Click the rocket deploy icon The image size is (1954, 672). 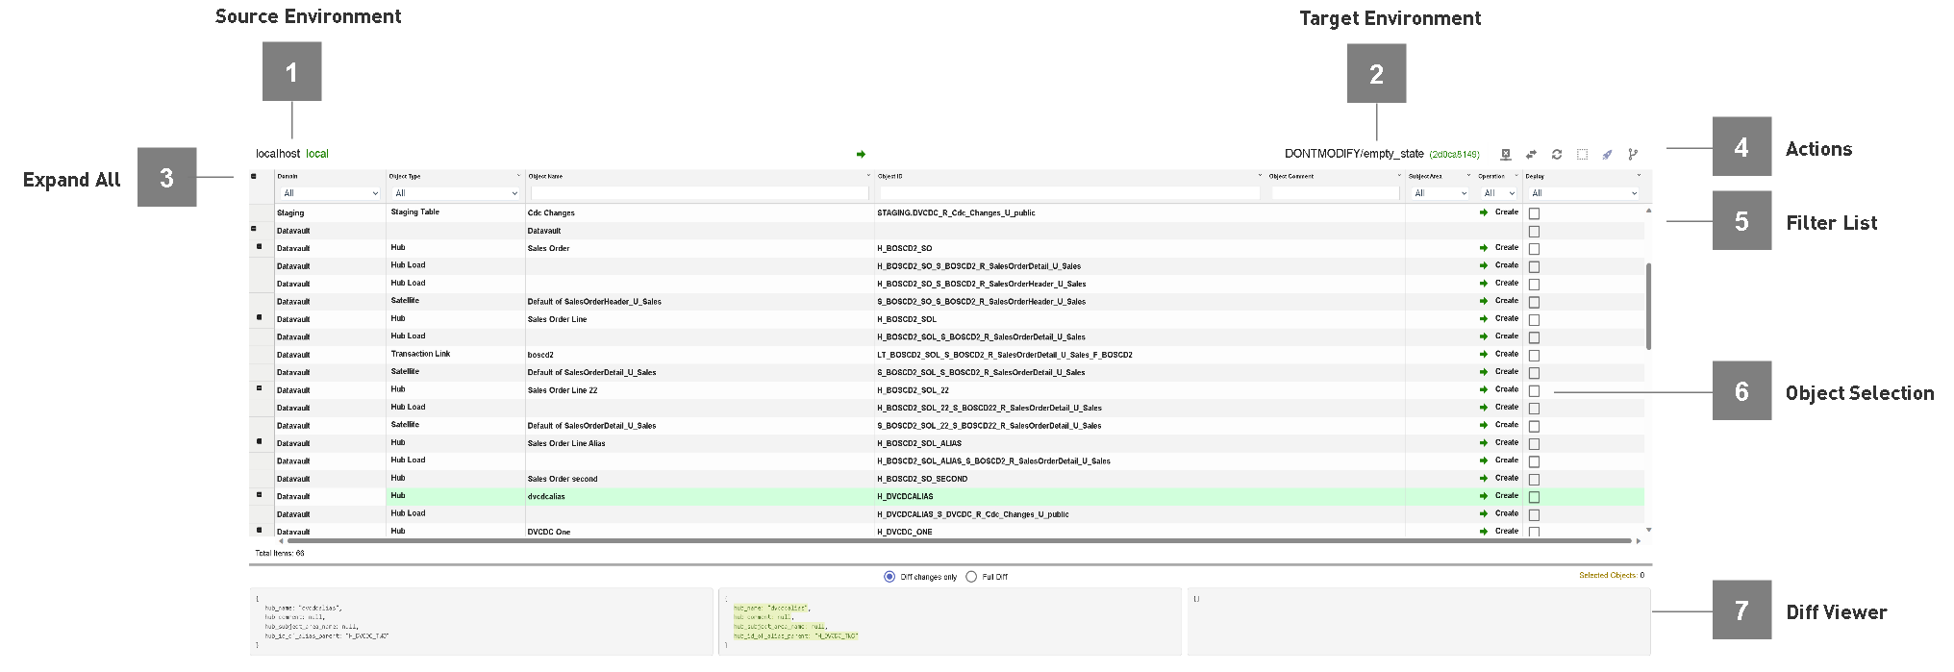tap(1607, 155)
